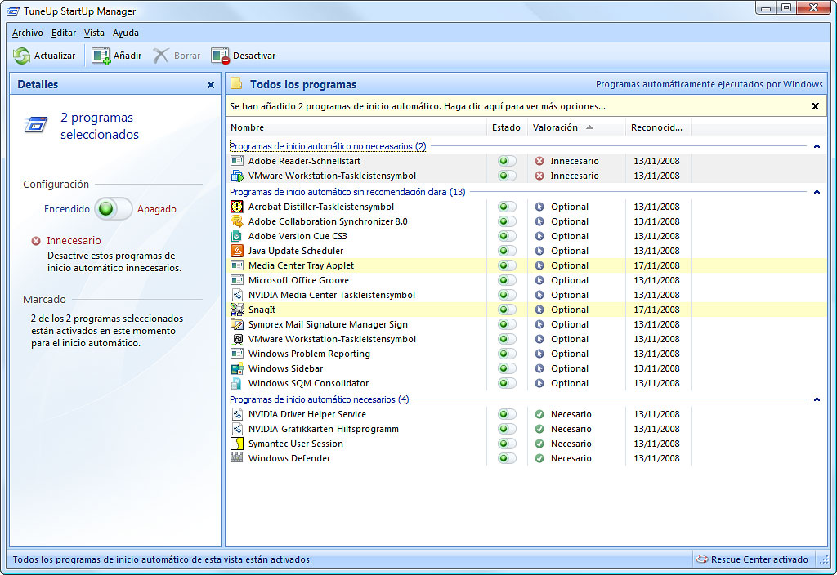This screenshot has height=575, width=837.
Task: Click the Microsoft Office Groove icon
Action: (x=236, y=280)
